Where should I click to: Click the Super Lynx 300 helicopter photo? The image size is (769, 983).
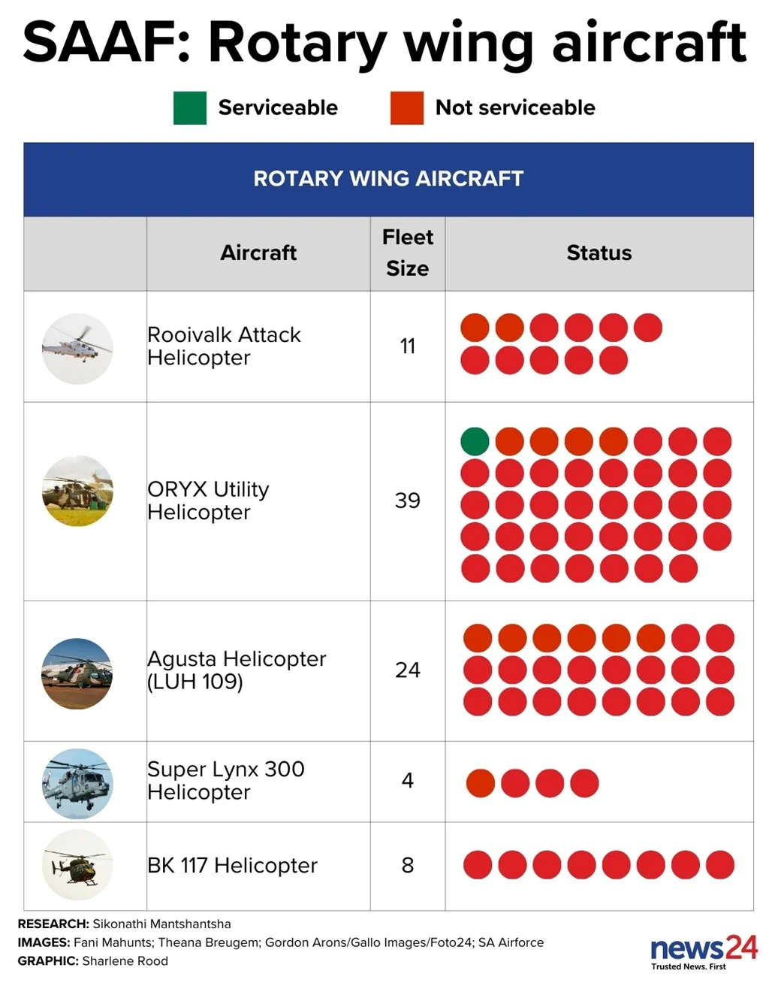tap(77, 783)
